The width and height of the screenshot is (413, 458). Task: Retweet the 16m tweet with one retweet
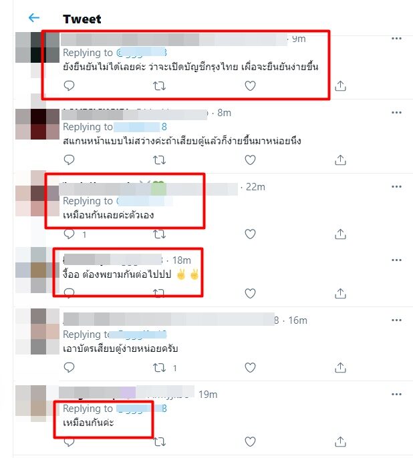point(159,368)
